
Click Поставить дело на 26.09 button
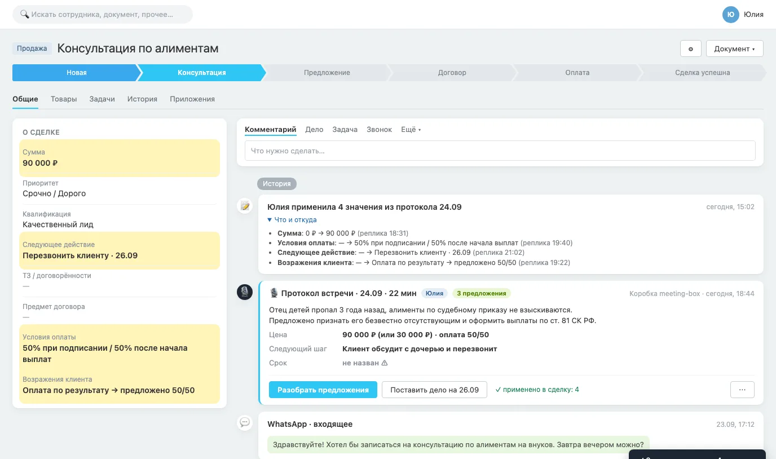click(x=434, y=390)
